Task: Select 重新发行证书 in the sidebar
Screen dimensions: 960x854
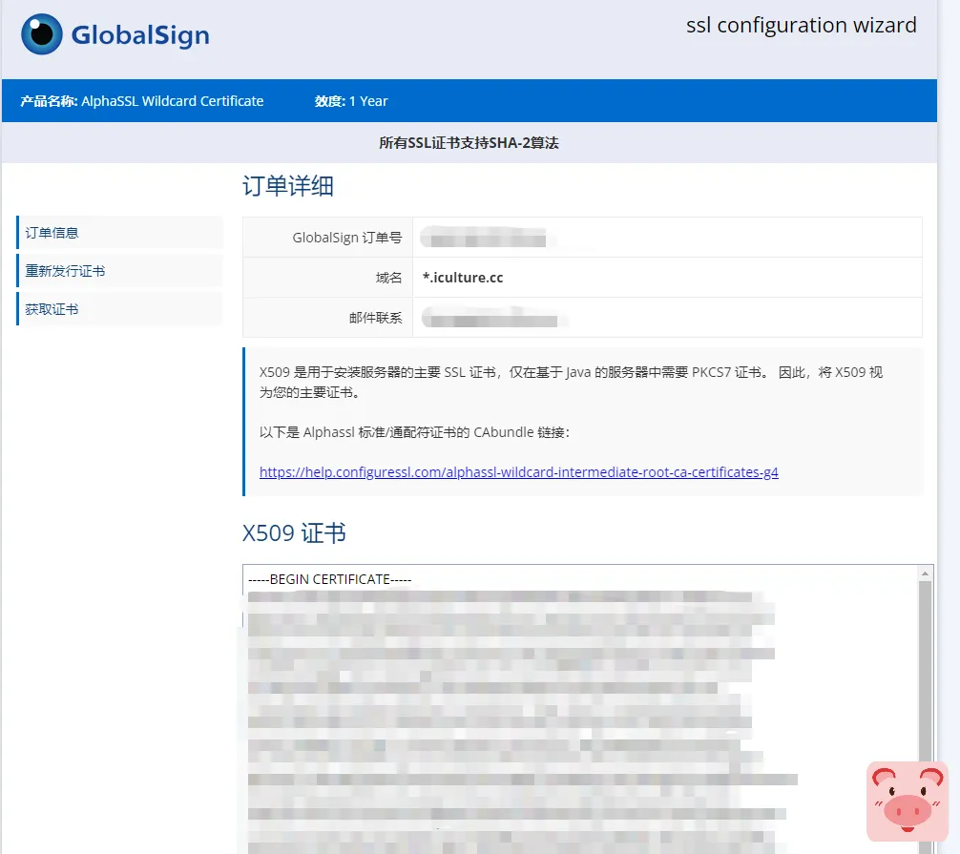Action: tap(120, 271)
